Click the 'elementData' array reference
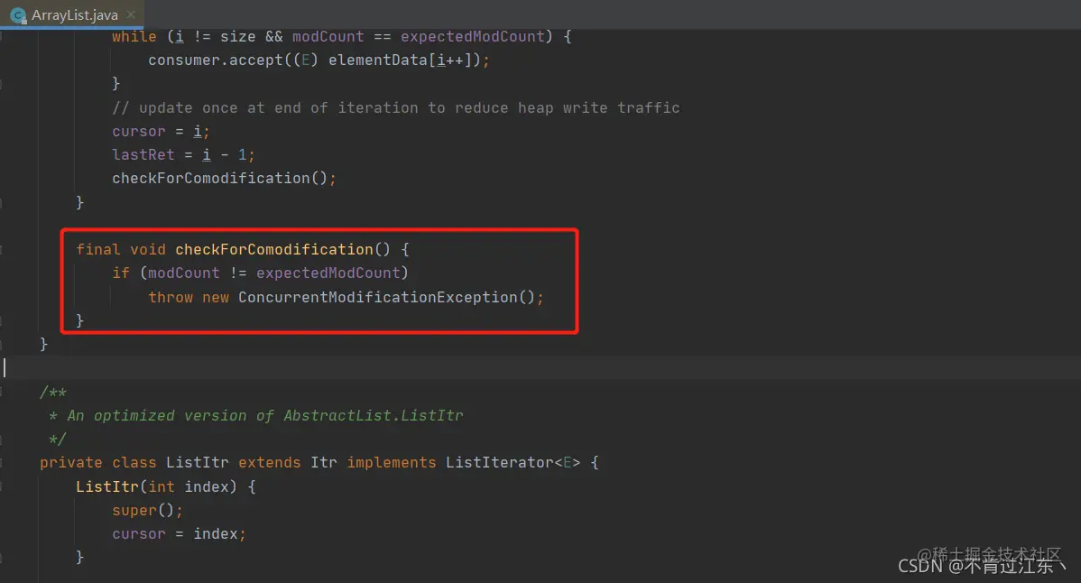 pyautogui.click(x=378, y=60)
